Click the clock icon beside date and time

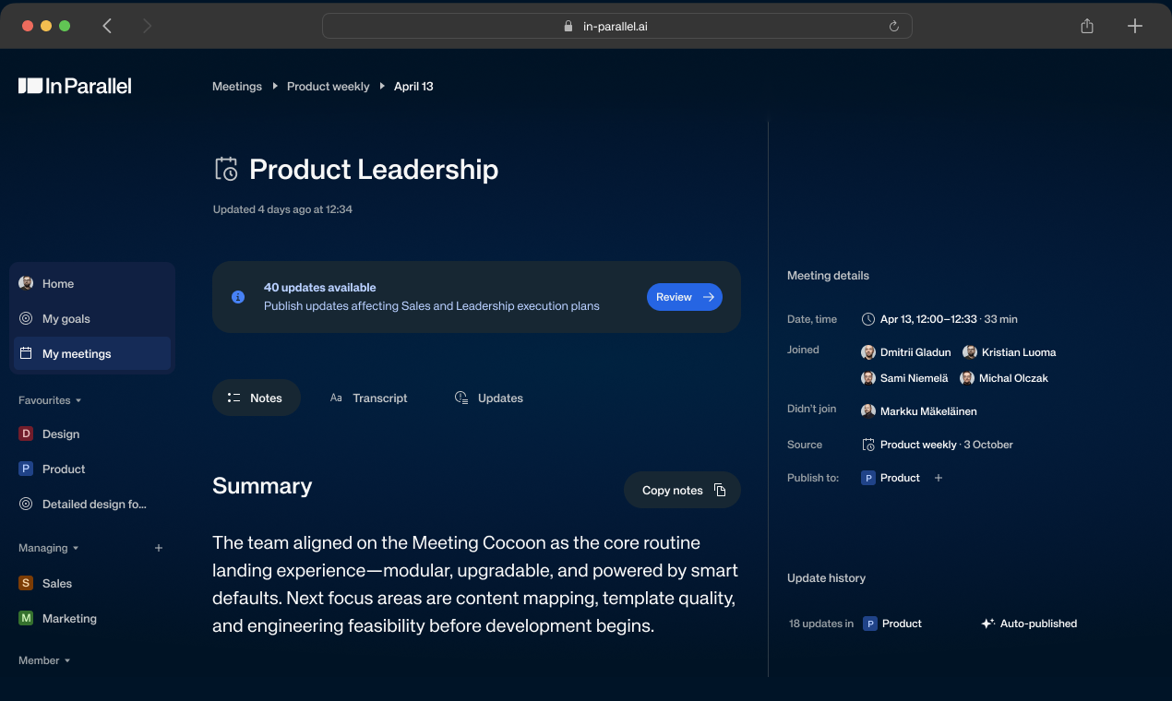click(x=868, y=319)
